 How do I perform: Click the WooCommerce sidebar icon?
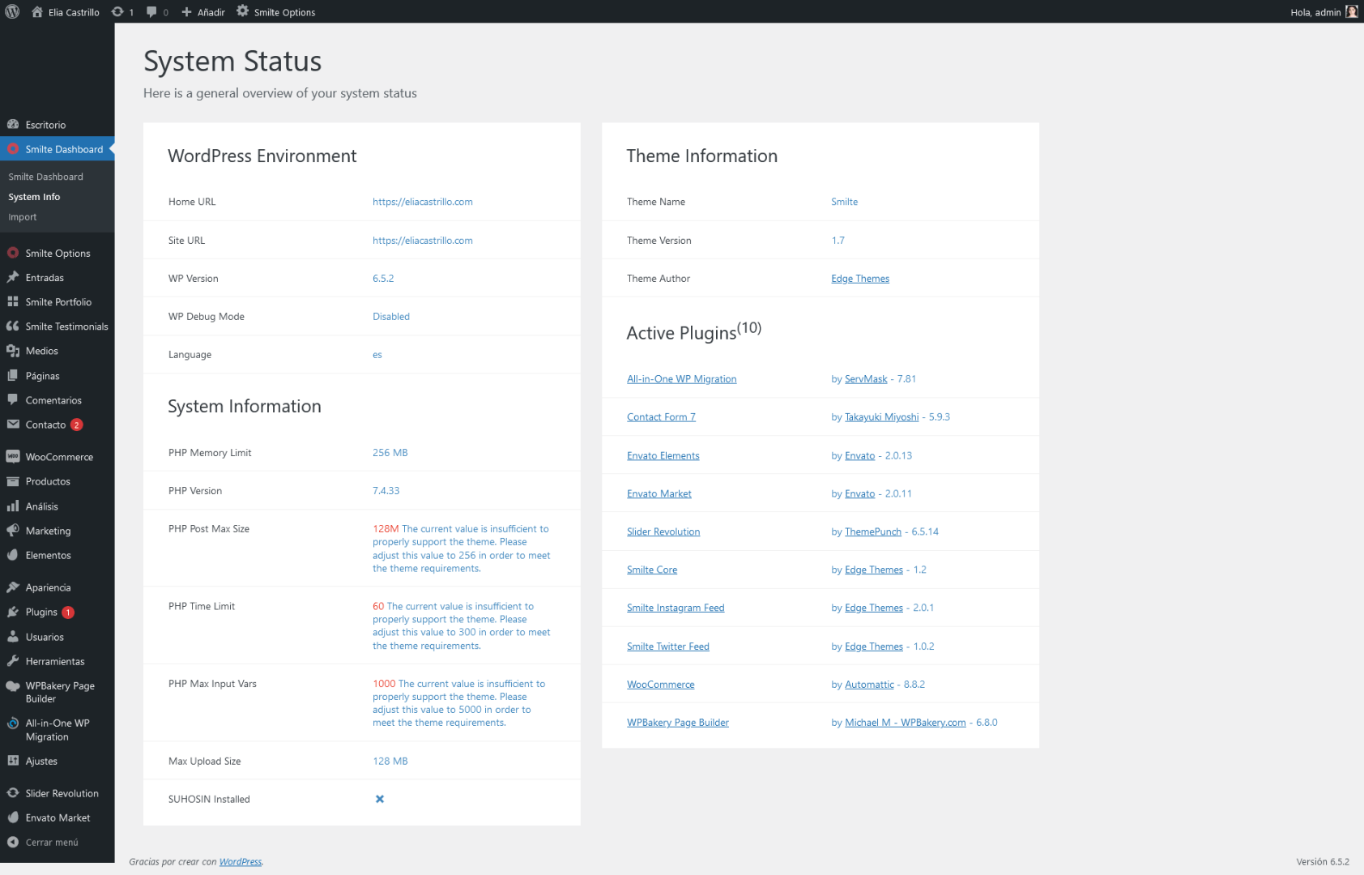[13, 457]
